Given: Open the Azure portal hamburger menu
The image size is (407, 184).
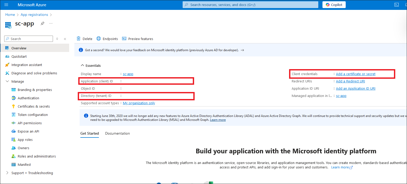Looking at the screenshot, I should tap(6, 5).
